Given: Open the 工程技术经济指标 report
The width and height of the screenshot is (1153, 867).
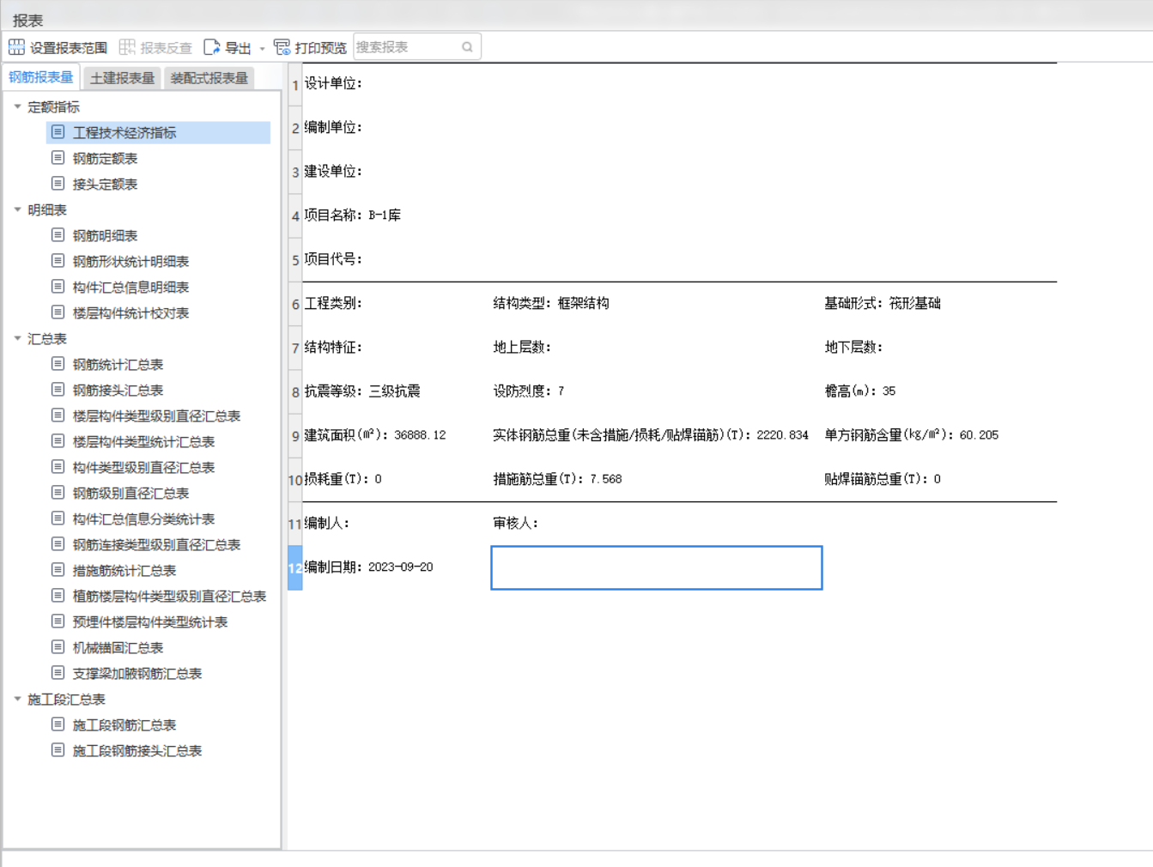Looking at the screenshot, I should click(x=124, y=132).
